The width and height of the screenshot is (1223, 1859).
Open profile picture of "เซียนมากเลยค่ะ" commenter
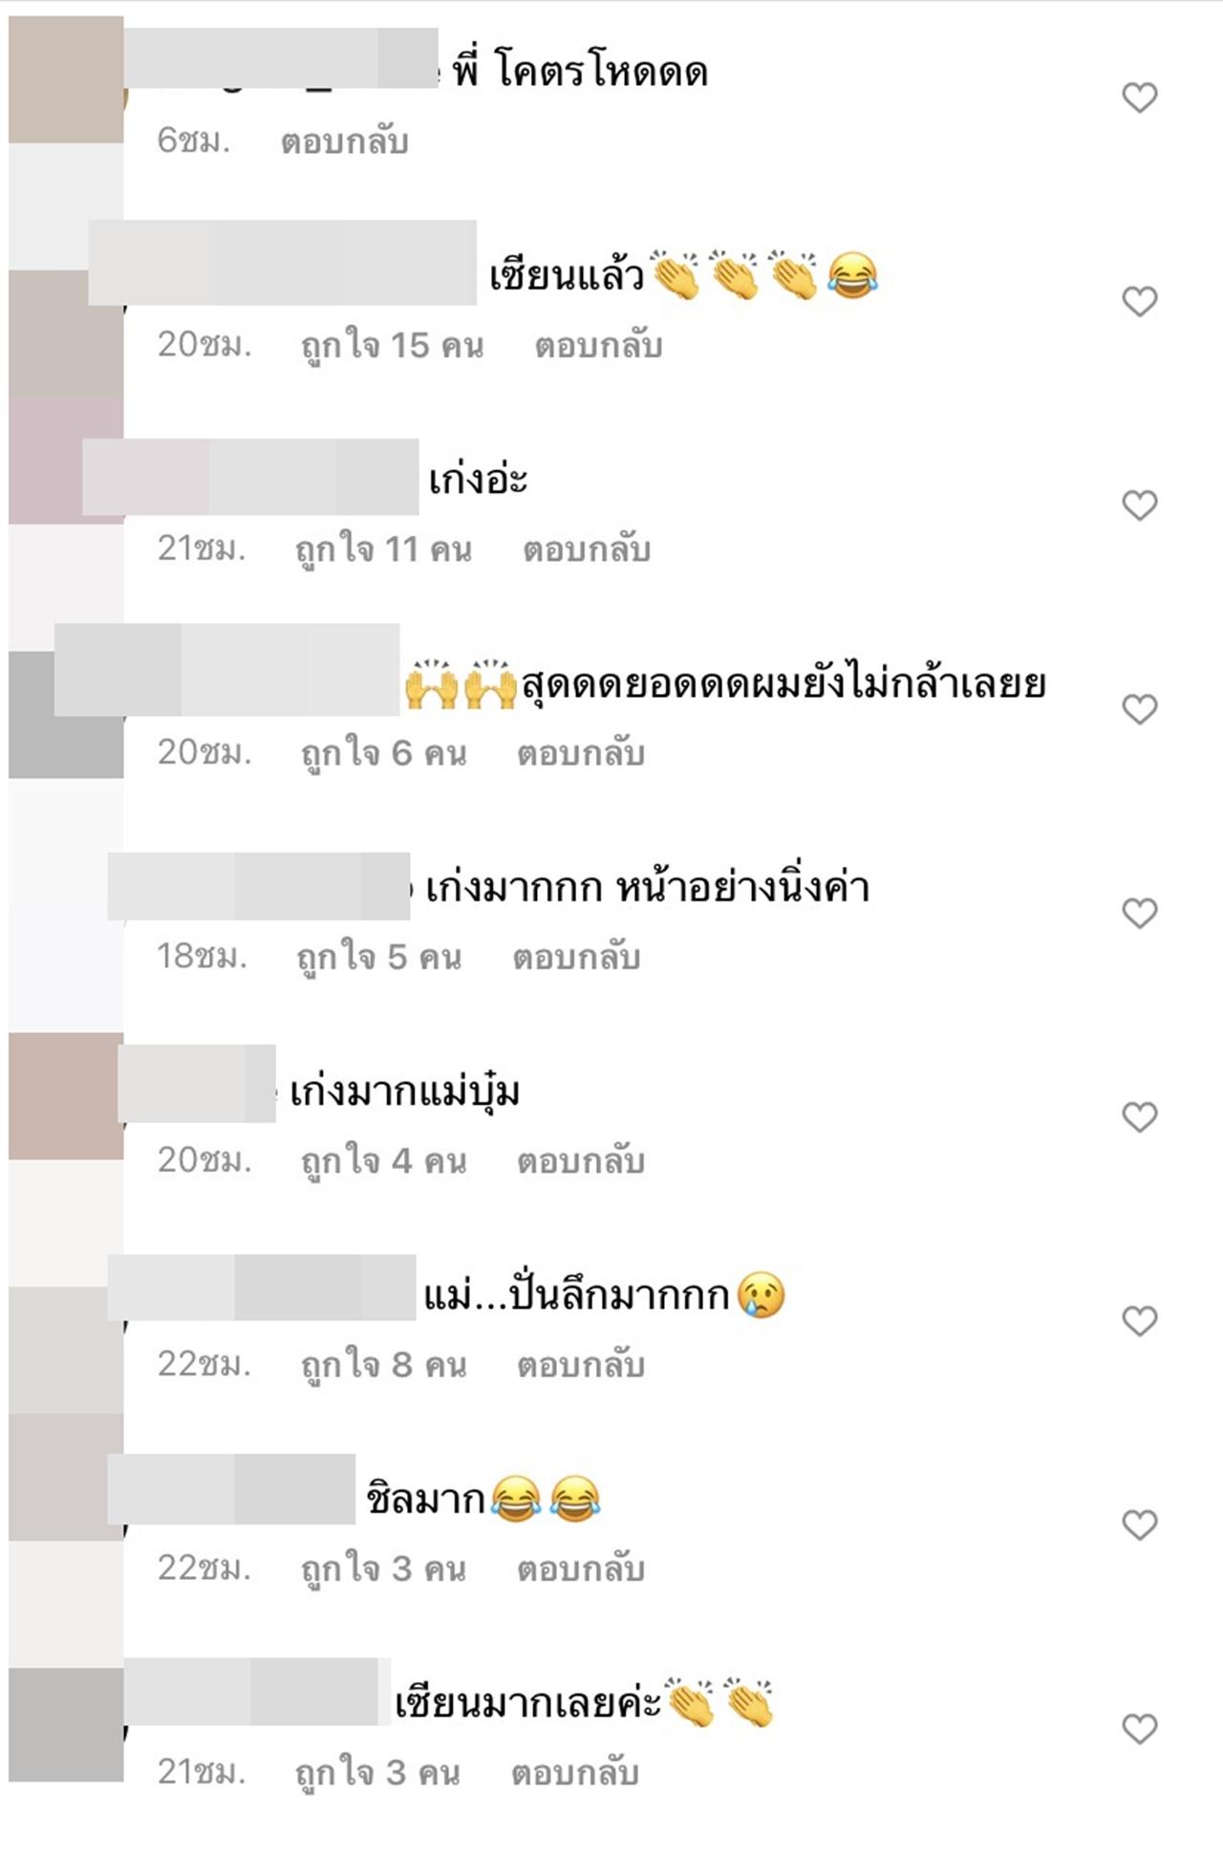(66, 1724)
